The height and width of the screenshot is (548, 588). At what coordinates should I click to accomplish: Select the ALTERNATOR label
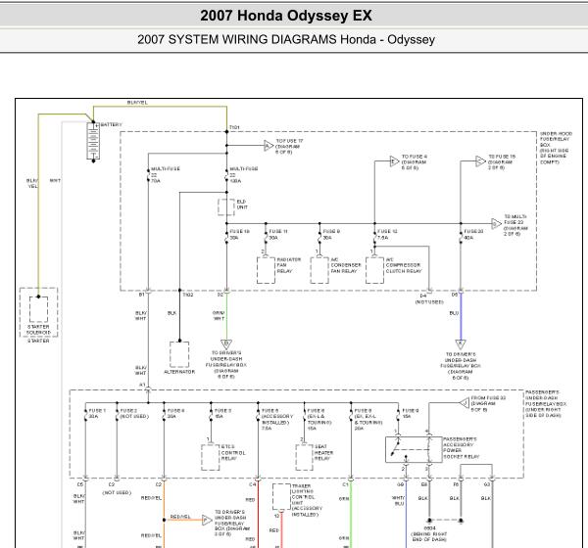pyautogui.click(x=179, y=372)
